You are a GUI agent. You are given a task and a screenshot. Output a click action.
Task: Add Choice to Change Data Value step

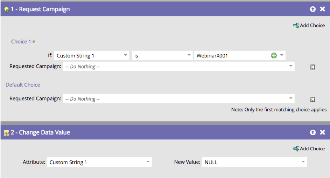pos(309,149)
